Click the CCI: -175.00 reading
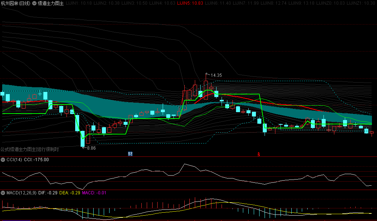The width and height of the screenshot is (377, 221). pyautogui.click(x=36, y=160)
